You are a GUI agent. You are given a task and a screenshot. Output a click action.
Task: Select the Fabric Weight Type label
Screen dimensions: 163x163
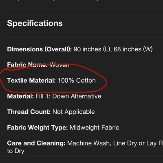[x=37, y=128]
